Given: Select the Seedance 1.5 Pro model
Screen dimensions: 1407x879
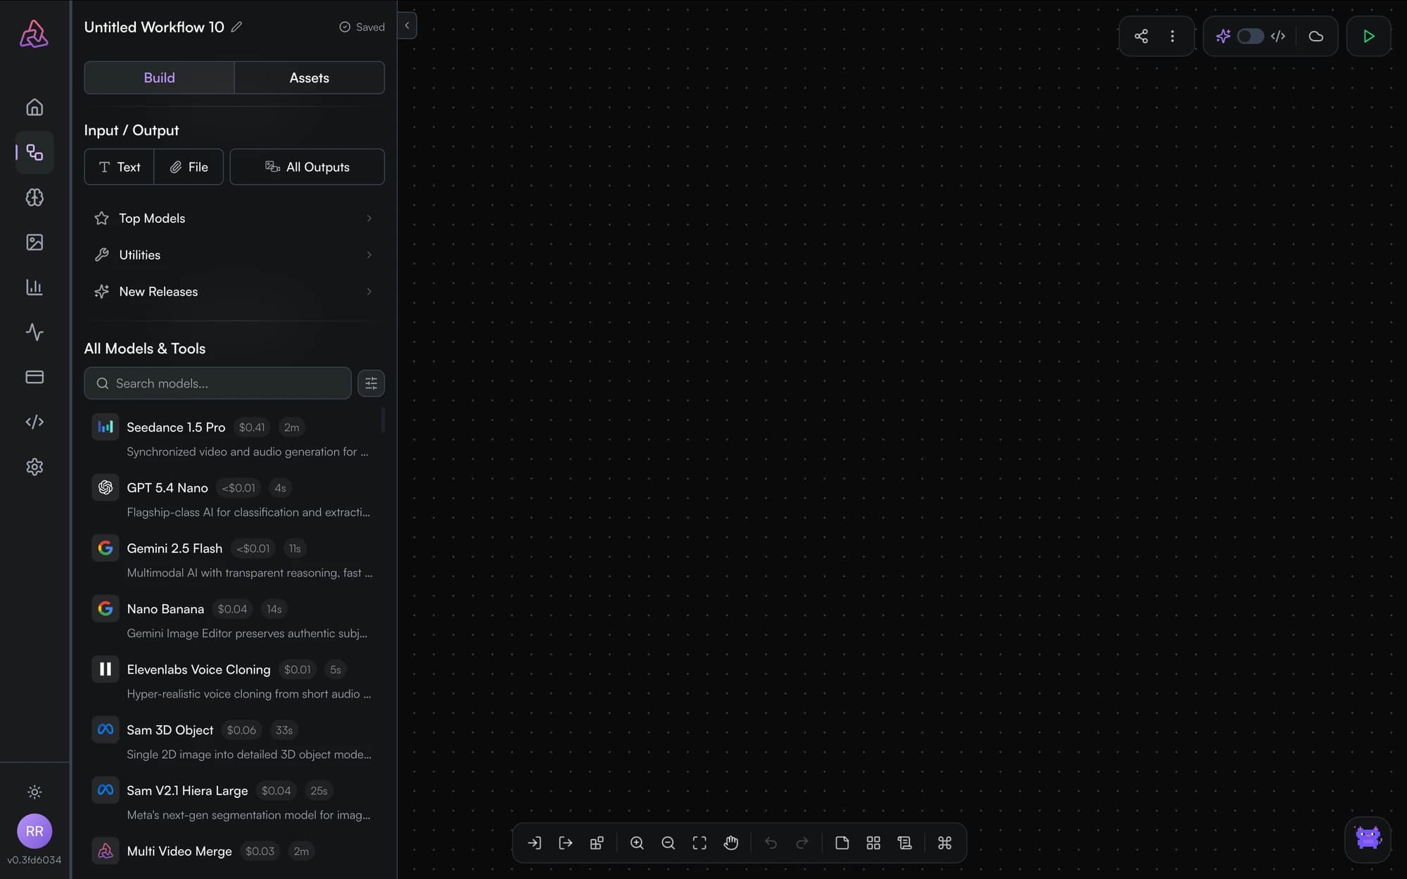Looking at the screenshot, I should pos(234,439).
